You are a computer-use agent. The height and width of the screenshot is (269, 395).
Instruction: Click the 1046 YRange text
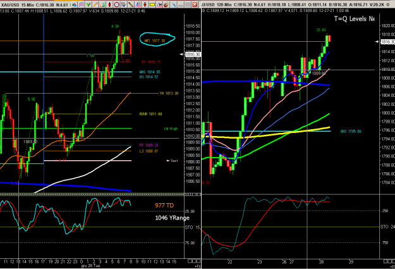tap(172, 218)
